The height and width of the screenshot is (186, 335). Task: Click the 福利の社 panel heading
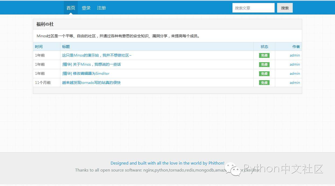45,24
